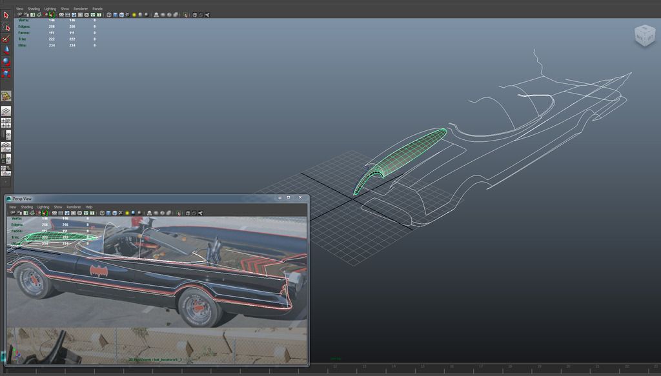
Task: Toggle highlighted 2D Pan/Zoom in Persp View toolbar
Action: (x=45, y=213)
